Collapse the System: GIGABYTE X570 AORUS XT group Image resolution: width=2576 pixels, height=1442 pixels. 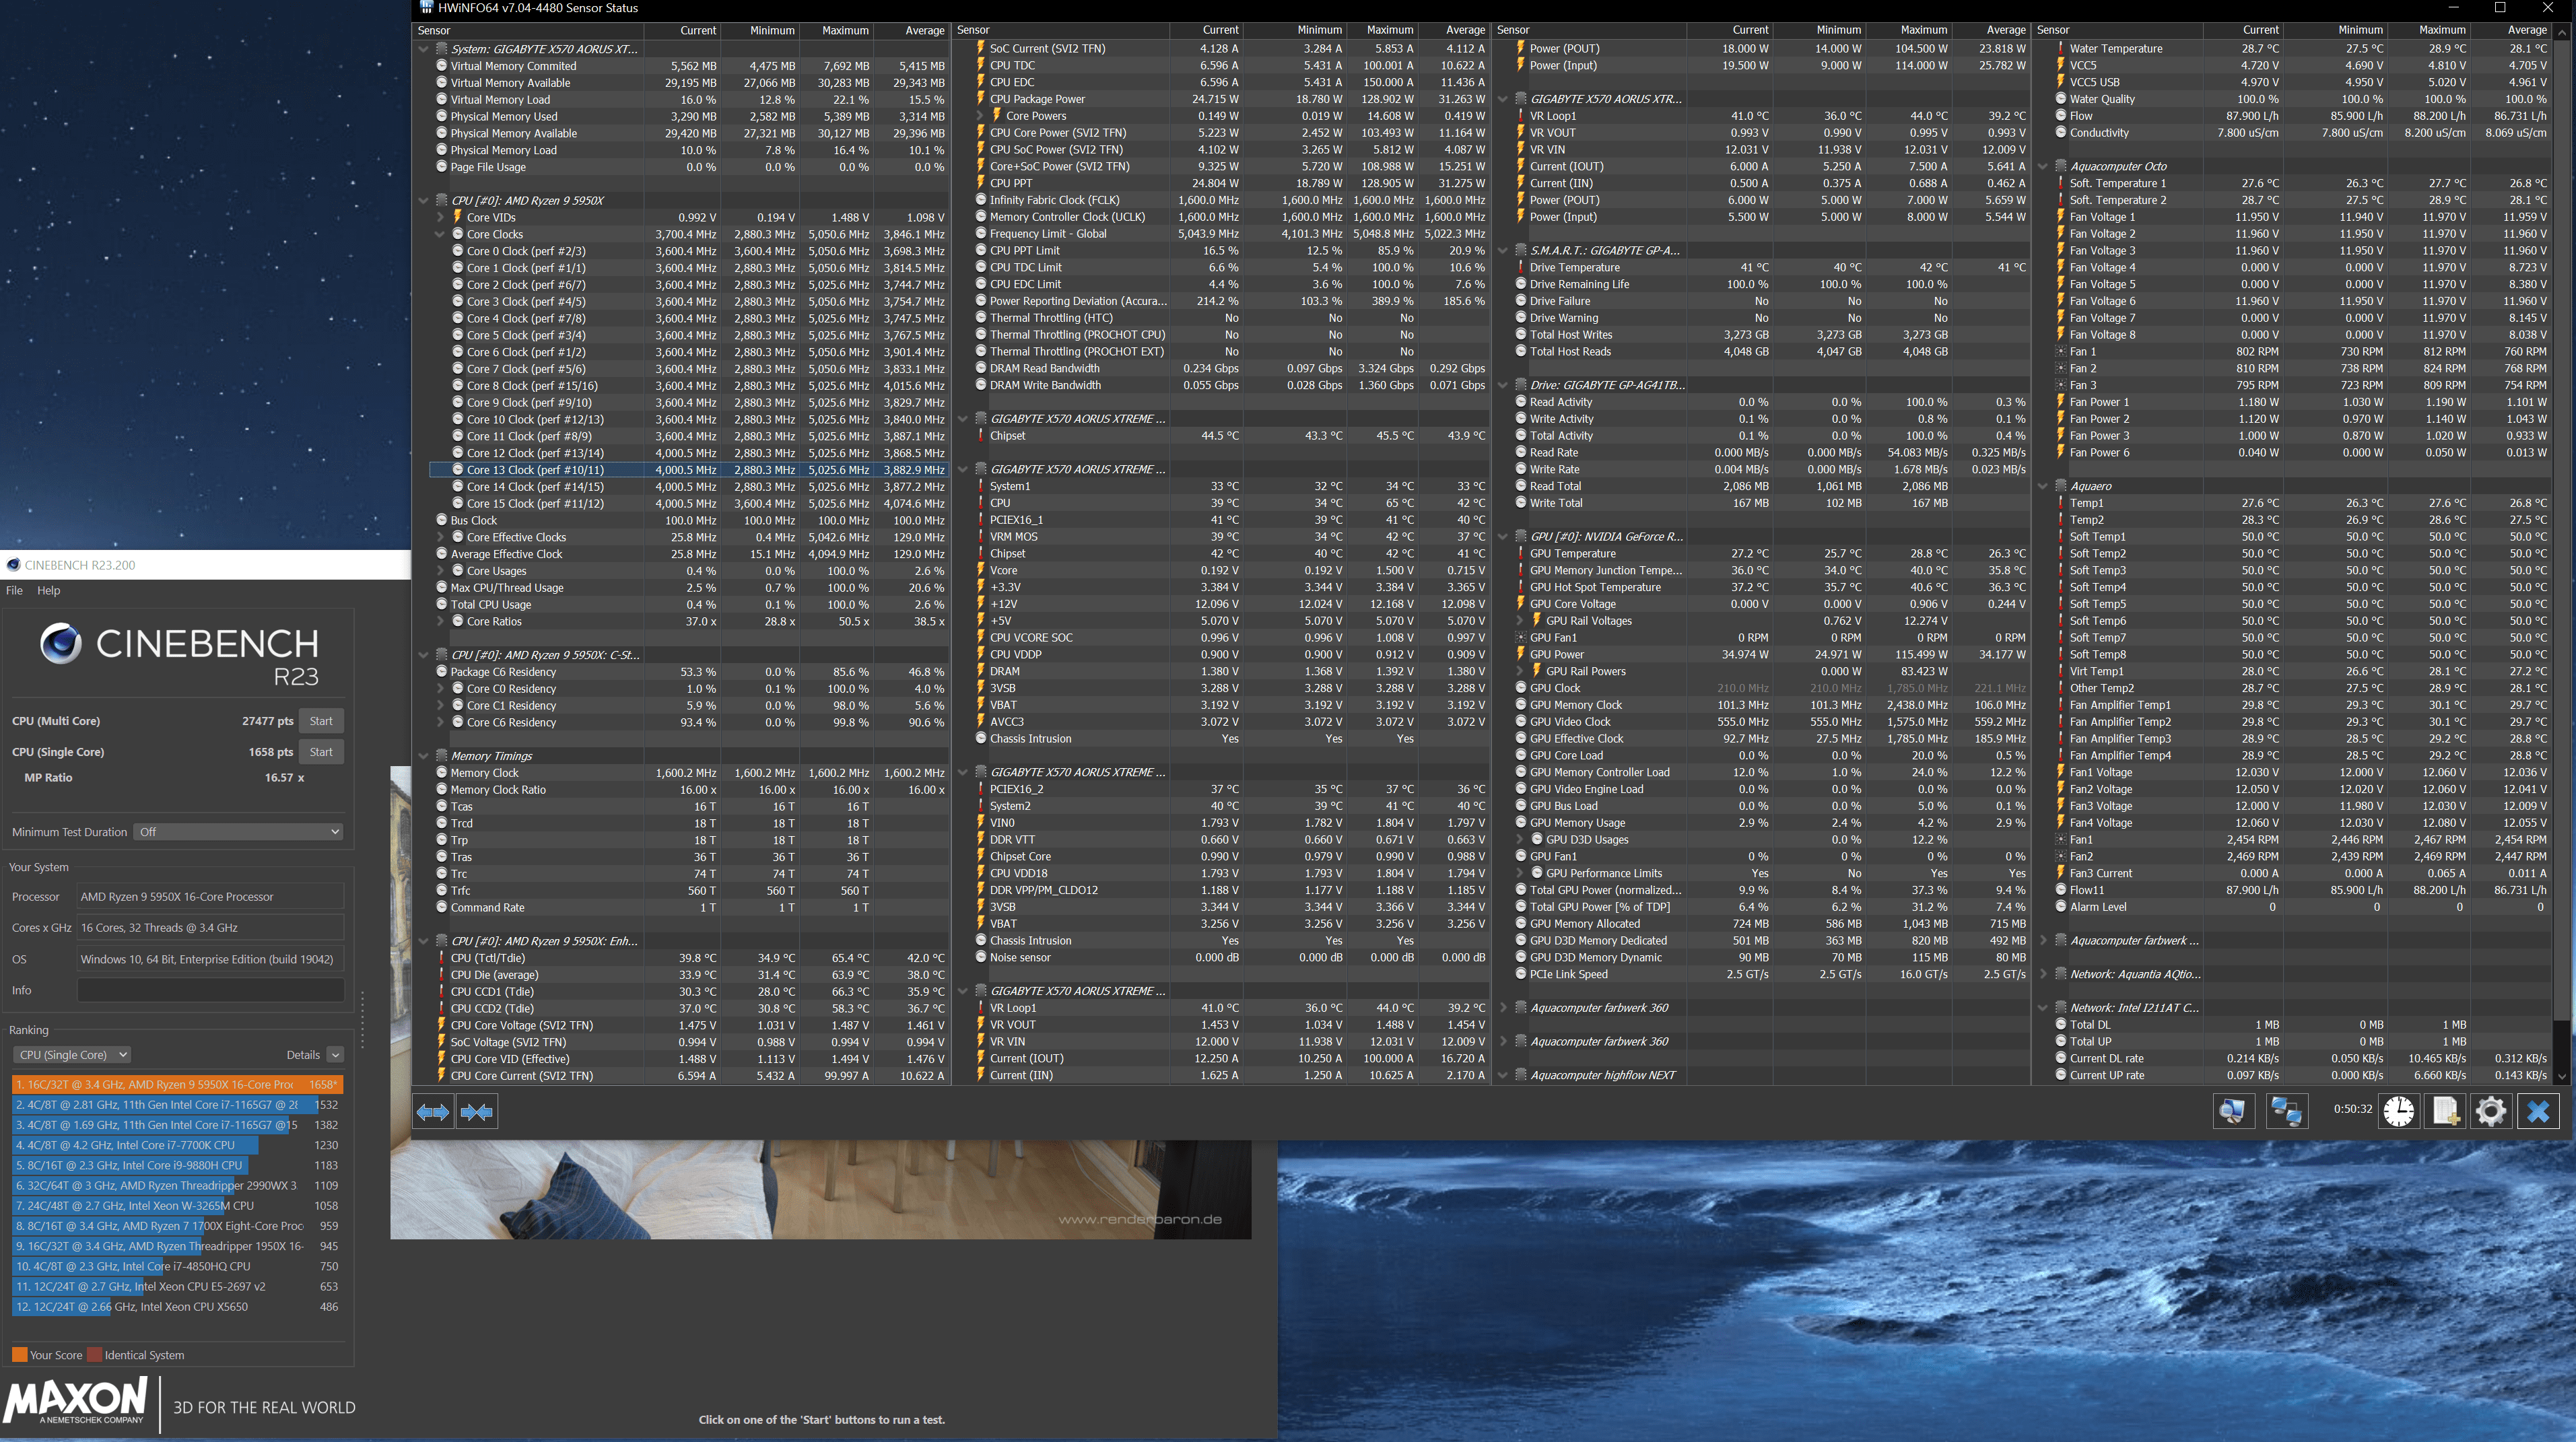(423, 49)
